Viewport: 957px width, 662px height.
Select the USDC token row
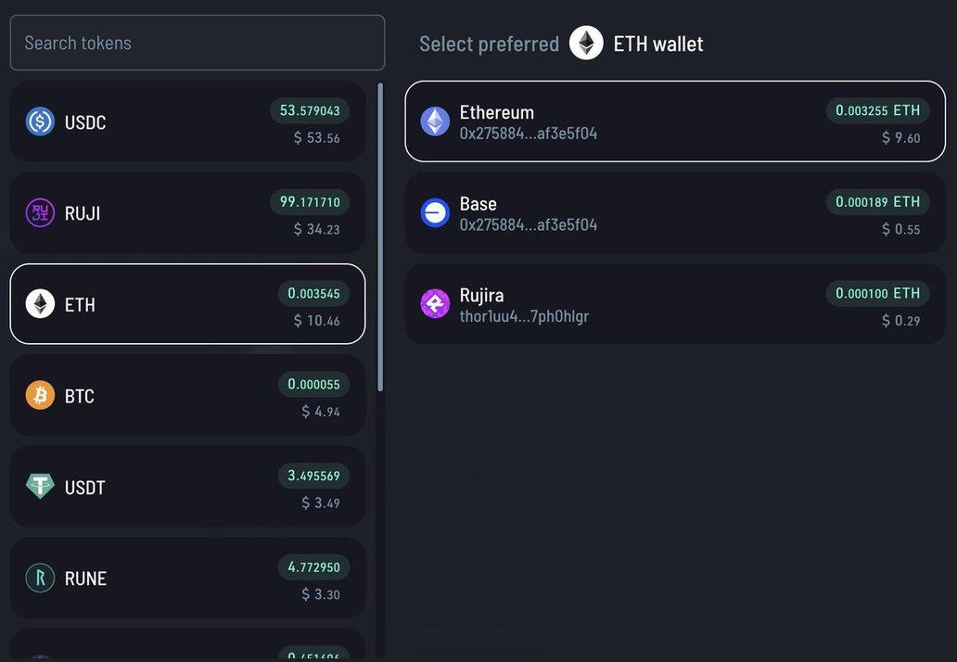(187, 121)
